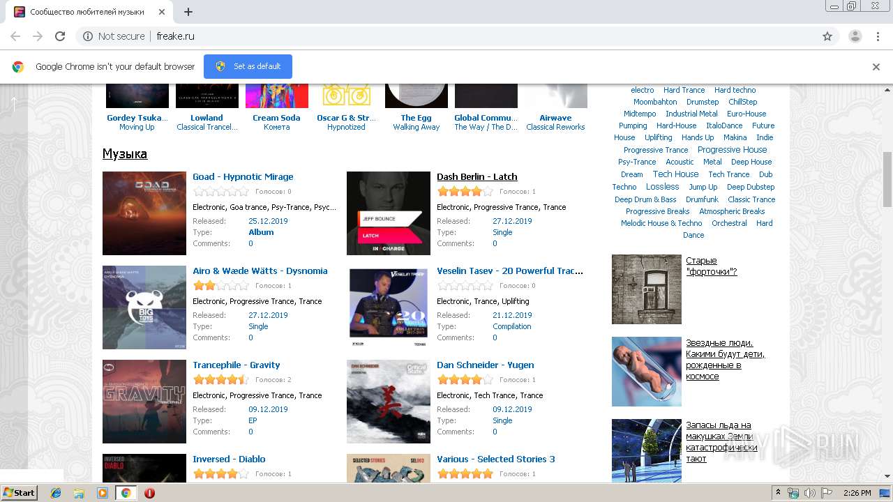Open Dash Berlin - Latch cover thumbnail
The width and height of the screenshot is (893, 502).
pyautogui.click(x=389, y=213)
